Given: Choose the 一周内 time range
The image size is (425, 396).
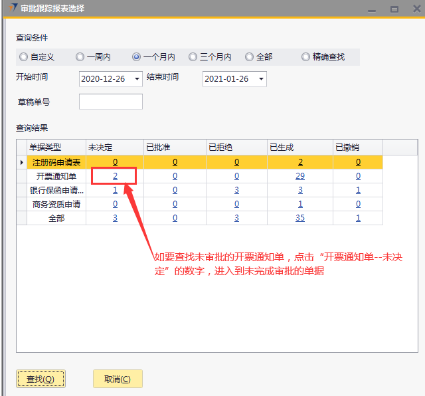Looking at the screenshot, I should click(x=80, y=57).
